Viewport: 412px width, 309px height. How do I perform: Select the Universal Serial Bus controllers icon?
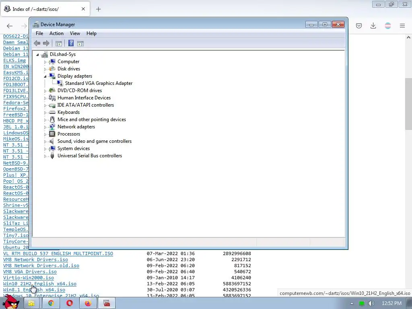(52, 156)
